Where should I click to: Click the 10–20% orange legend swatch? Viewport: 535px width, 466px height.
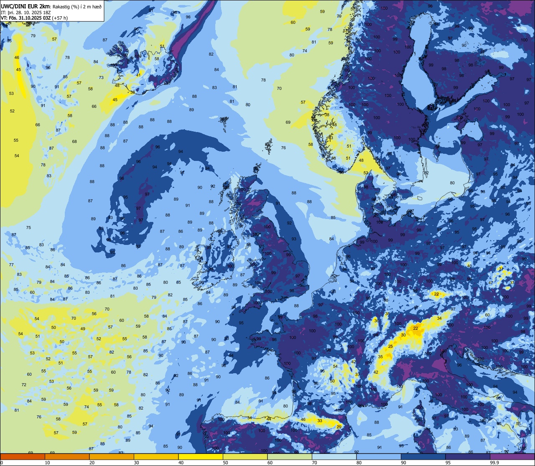click(x=67, y=456)
